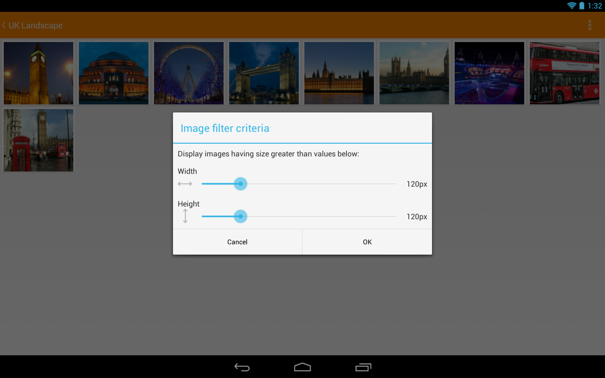This screenshot has width=605, height=378.
Task: Click the horizontal width arrow icon
Action: tap(185, 184)
